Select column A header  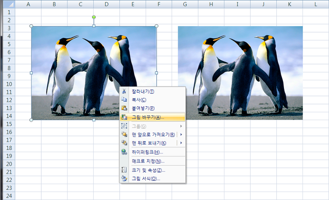pyautogui.click(x=28, y=4)
